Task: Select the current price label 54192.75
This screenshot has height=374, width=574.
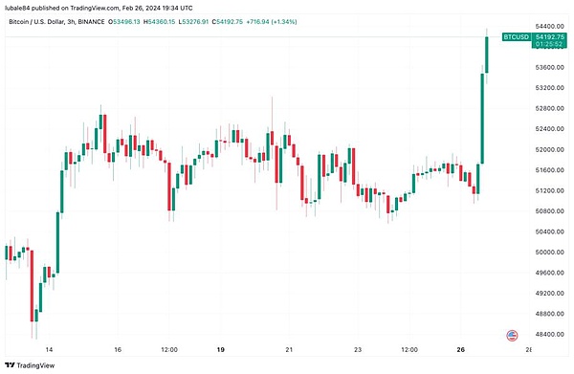Action: 549,37
